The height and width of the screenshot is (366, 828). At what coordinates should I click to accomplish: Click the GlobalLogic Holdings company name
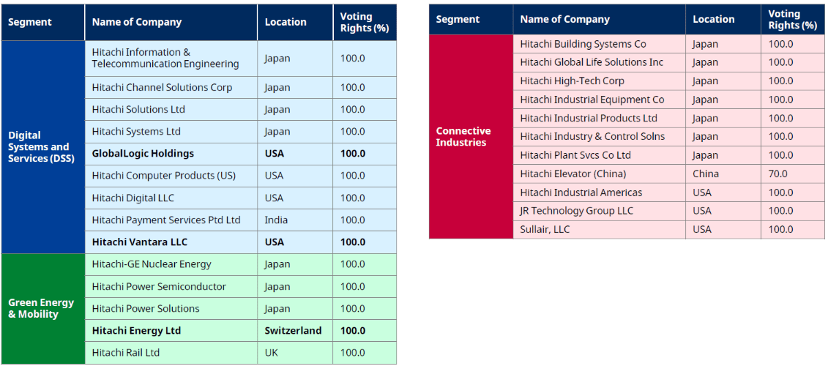click(143, 154)
